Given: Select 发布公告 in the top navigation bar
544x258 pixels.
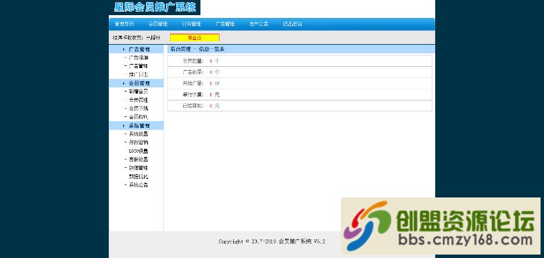Looking at the screenshot, I should 258,24.
